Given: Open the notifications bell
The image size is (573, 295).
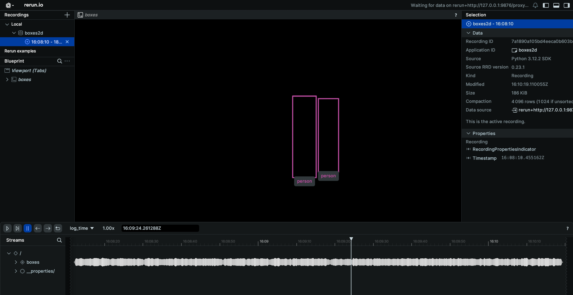Looking at the screenshot, I should pyautogui.click(x=535, y=5).
